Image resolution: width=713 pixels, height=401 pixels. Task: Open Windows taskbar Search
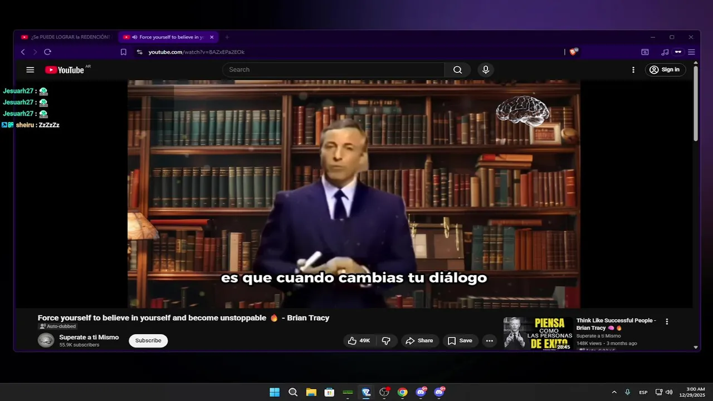tap(293, 392)
